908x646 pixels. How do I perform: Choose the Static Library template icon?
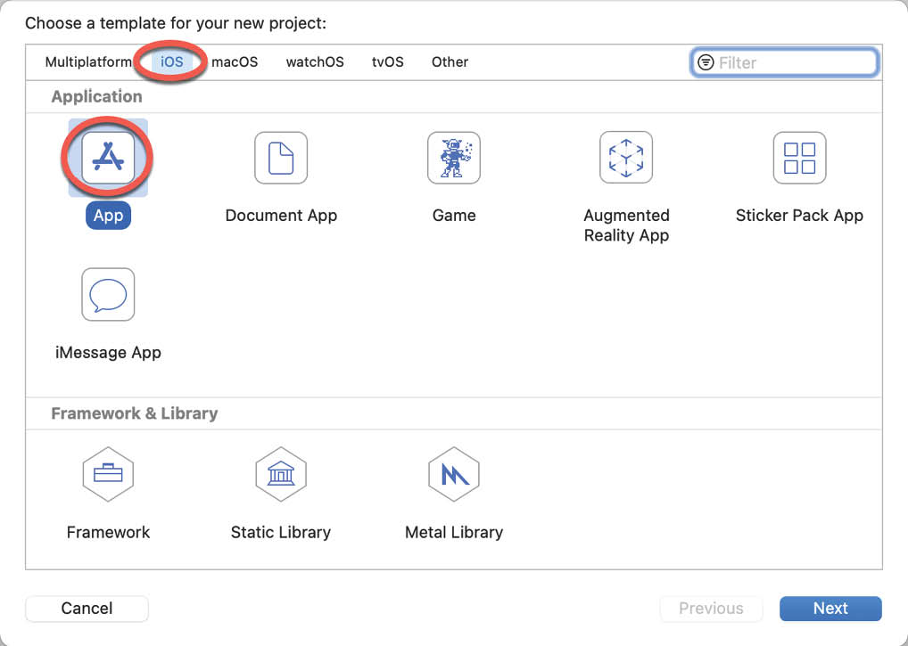281,474
